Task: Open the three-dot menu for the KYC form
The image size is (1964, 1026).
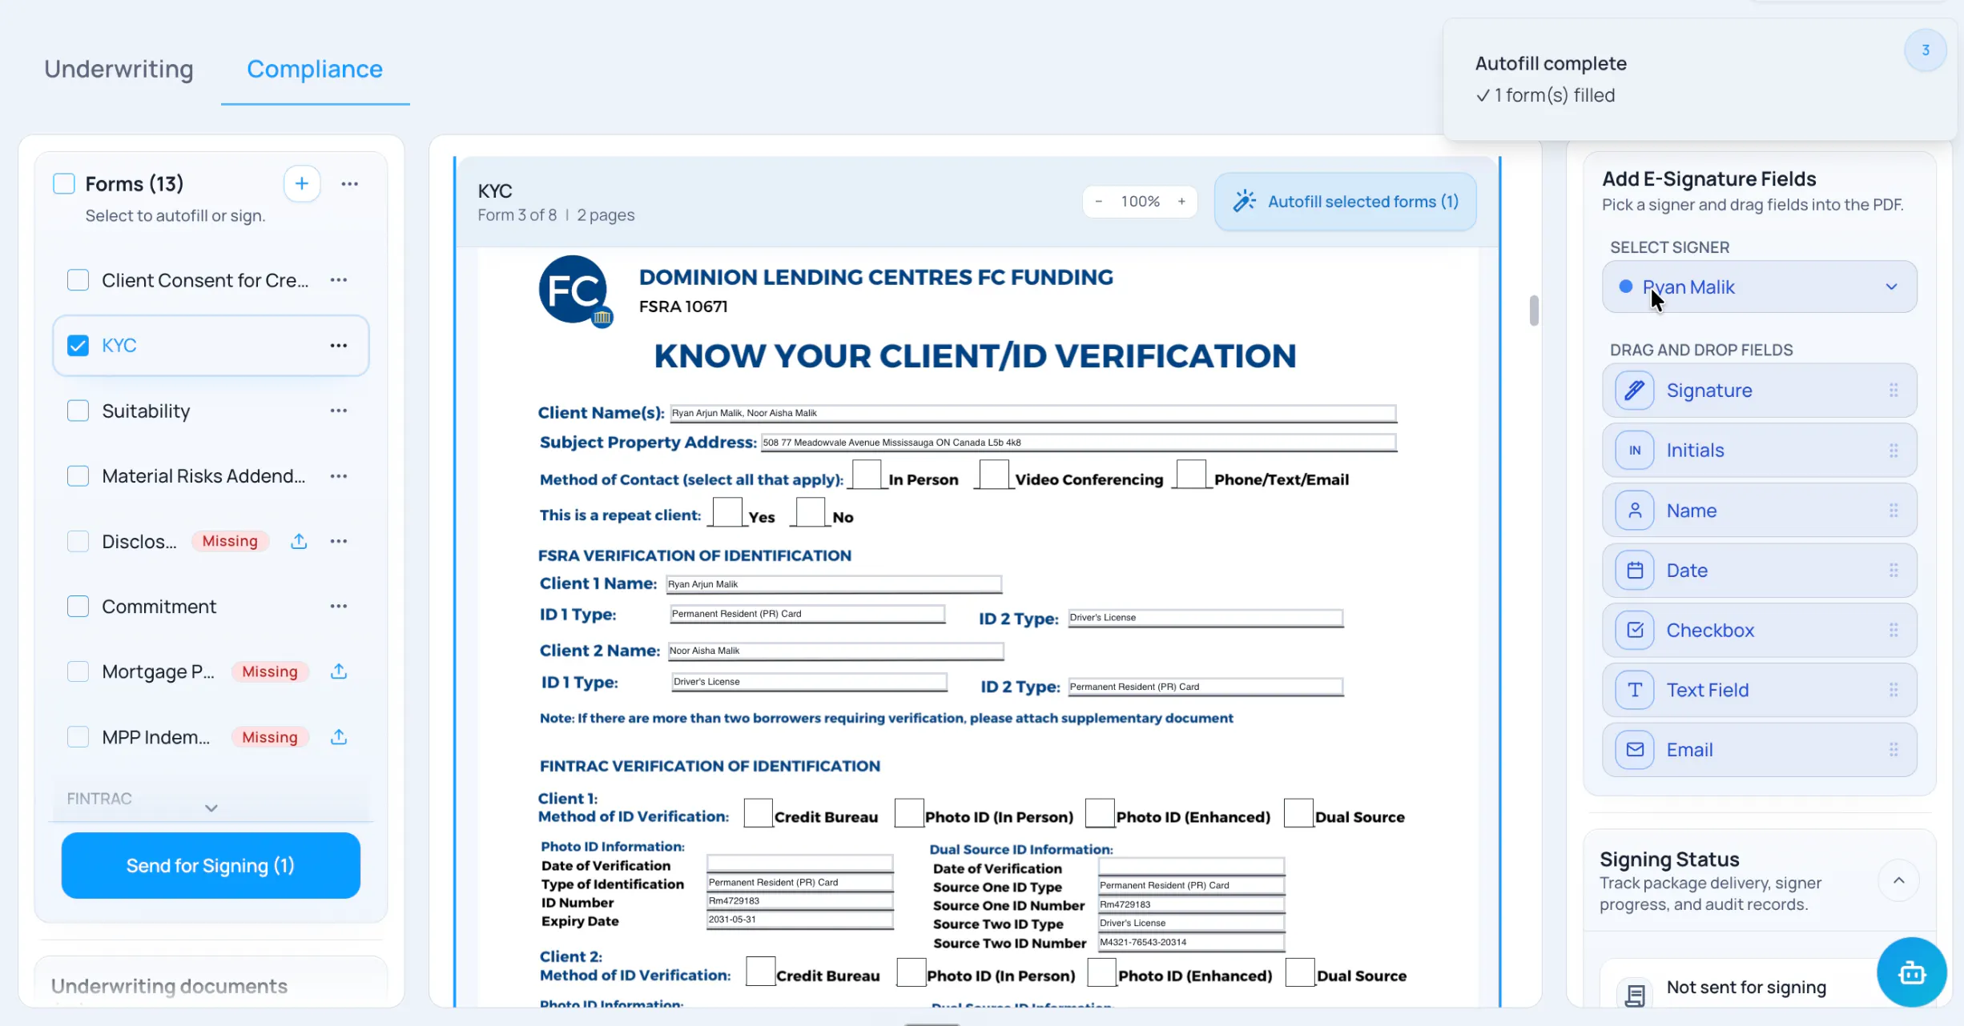Action: [x=339, y=346]
